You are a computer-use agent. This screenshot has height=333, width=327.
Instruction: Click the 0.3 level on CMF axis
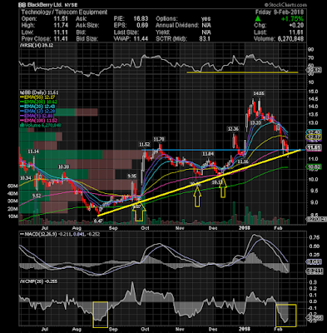pyautogui.click(x=312, y=282)
